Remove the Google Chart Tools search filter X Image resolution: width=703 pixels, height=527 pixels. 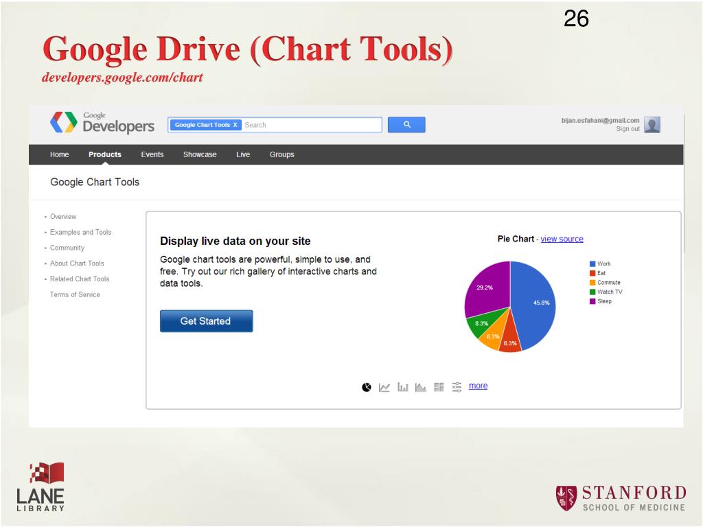point(235,125)
